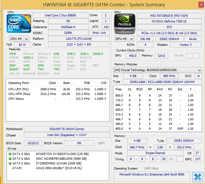
Task: Select the Operating Point column header
Action: point(22,83)
